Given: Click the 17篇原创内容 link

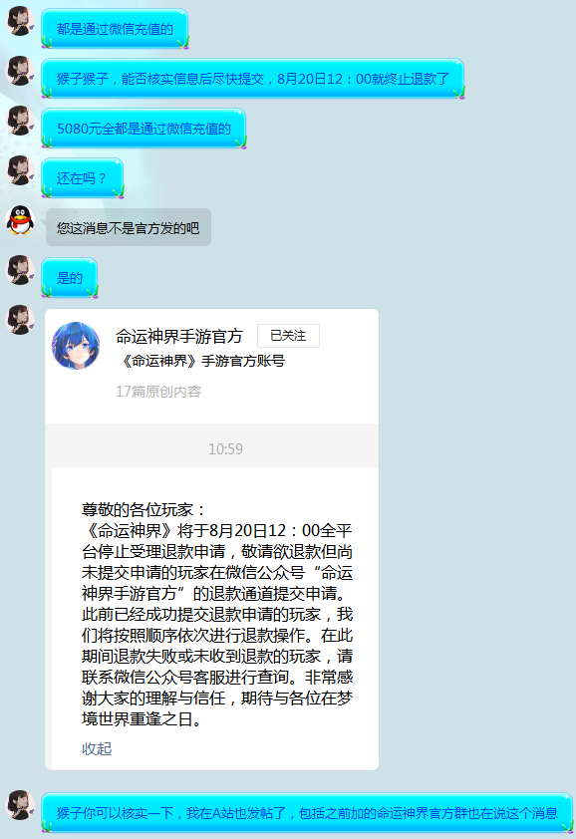Looking at the screenshot, I should (x=158, y=392).
